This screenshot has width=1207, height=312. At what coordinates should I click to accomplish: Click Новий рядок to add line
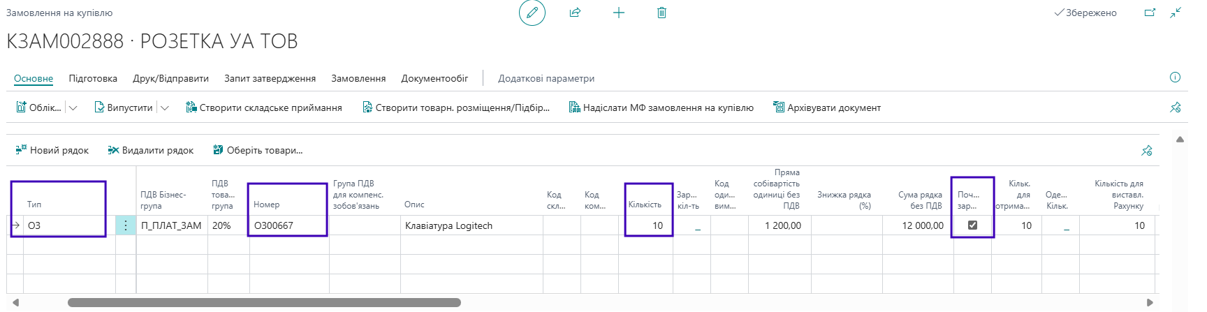click(x=52, y=150)
